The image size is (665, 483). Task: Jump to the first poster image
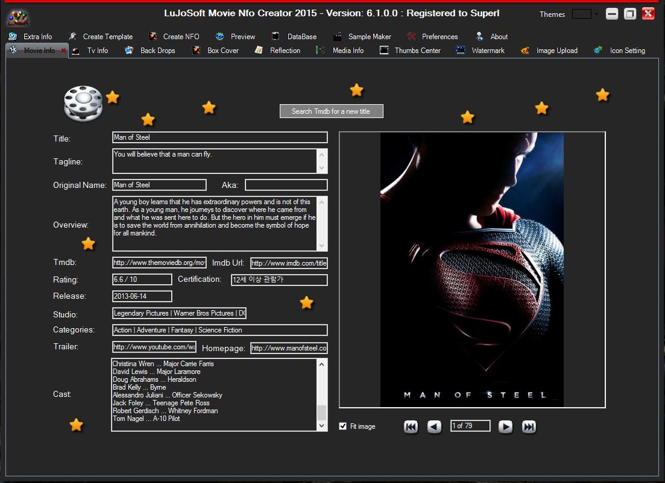411,426
